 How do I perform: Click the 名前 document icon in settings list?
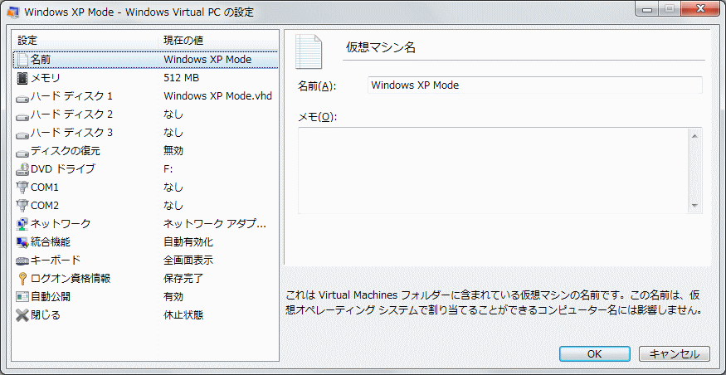click(x=22, y=60)
